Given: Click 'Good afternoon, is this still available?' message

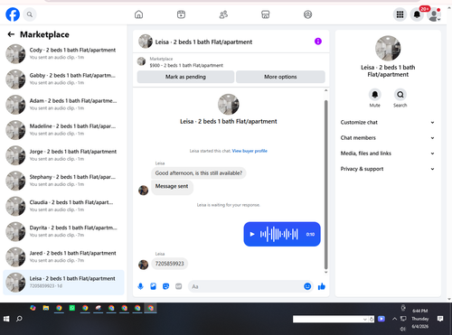Looking at the screenshot, I should [199, 173].
